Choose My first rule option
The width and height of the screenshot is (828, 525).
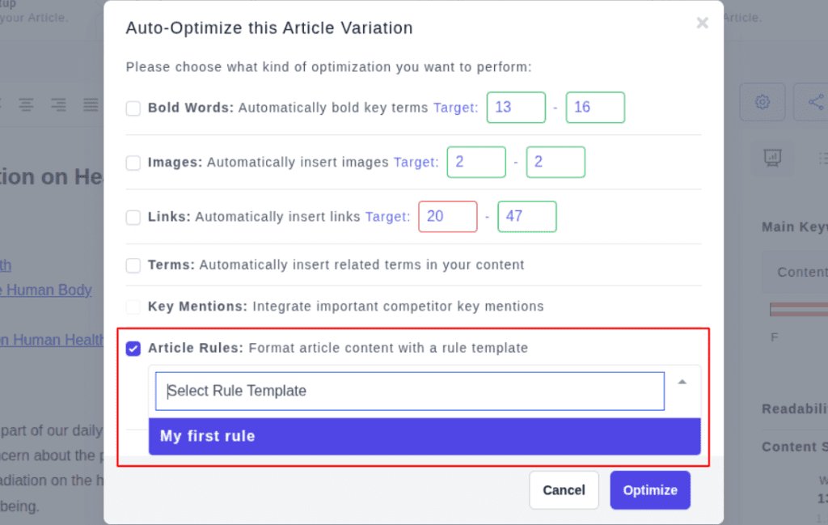coord(425,436)
